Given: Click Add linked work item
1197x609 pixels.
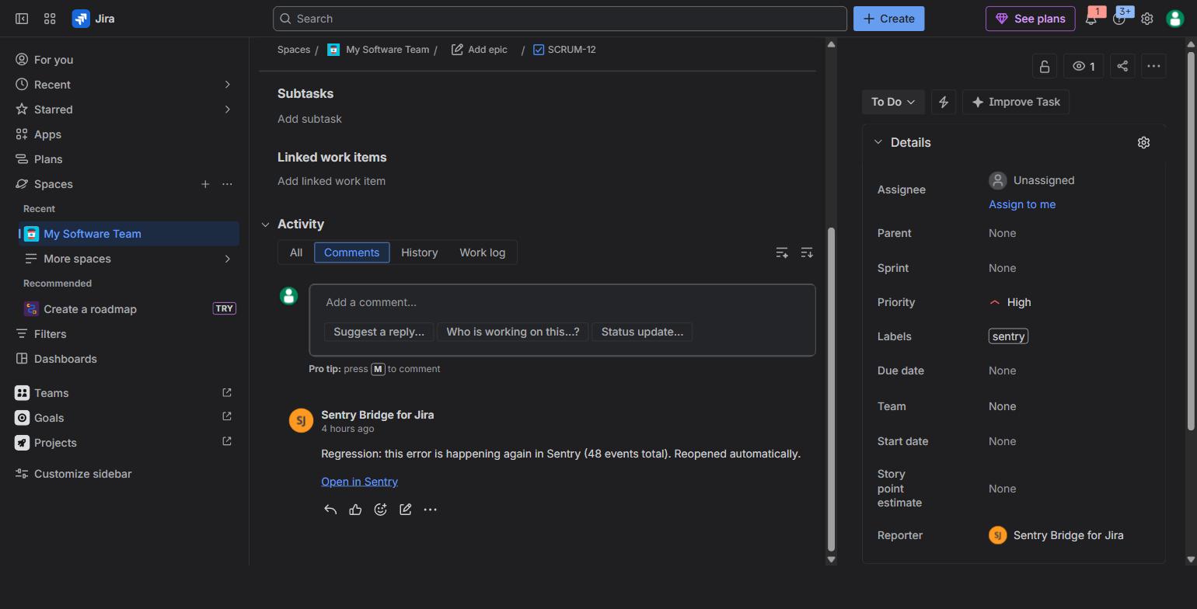Looking at the screenshot, I should click(331, 181).
